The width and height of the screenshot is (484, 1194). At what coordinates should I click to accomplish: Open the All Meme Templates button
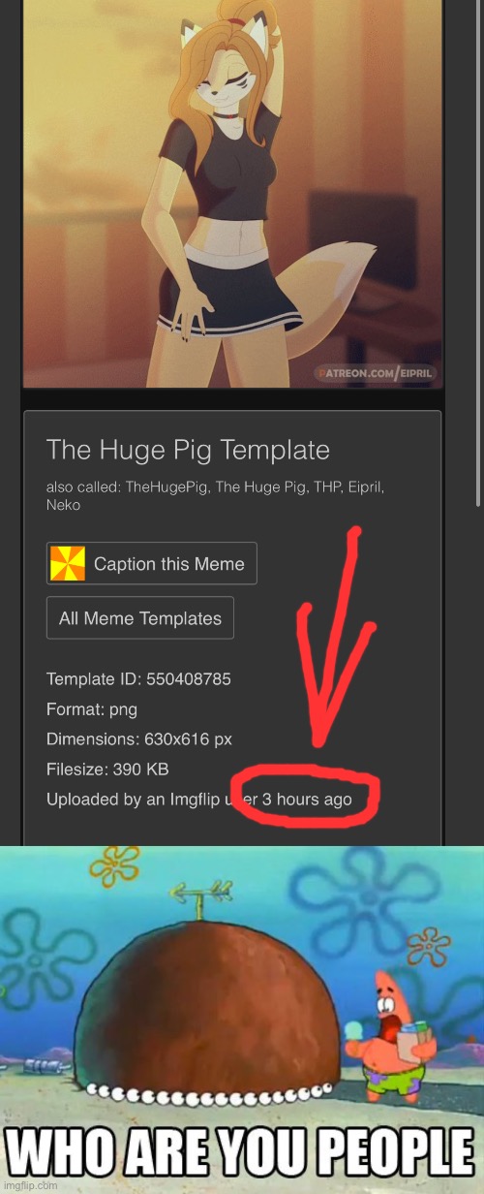point(140,618)
